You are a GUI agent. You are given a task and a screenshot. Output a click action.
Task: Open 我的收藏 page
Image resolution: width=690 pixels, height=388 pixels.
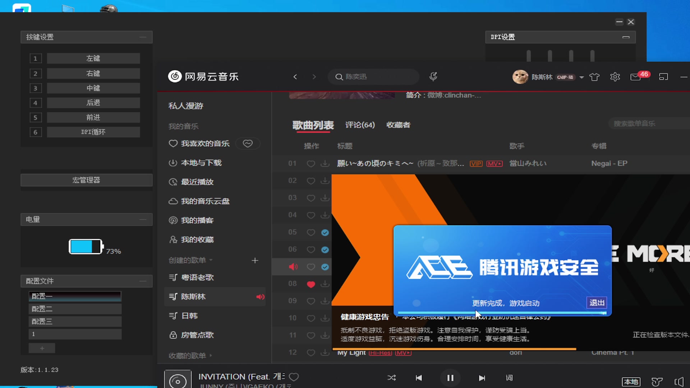tap(191, 240)
